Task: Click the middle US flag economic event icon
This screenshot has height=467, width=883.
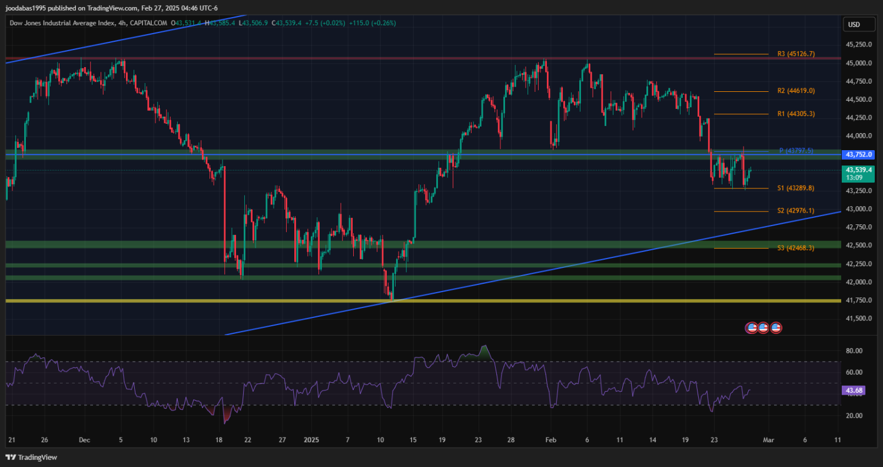Action: pos(764,327)
